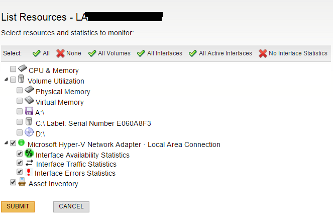
Task: Collapse the Hyper-V Network Adapter node
Action: [x=6, y=143]
